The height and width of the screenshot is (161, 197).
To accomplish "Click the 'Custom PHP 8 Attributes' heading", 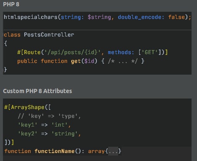I will click(37, 91).
